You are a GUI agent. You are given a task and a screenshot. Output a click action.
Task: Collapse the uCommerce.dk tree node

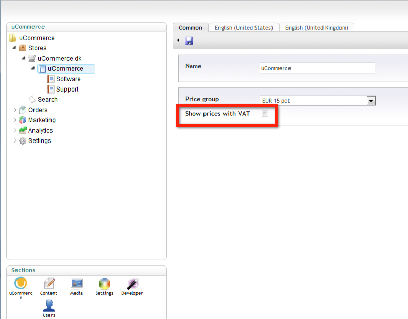pyautogui.click(x=23, y=58)
